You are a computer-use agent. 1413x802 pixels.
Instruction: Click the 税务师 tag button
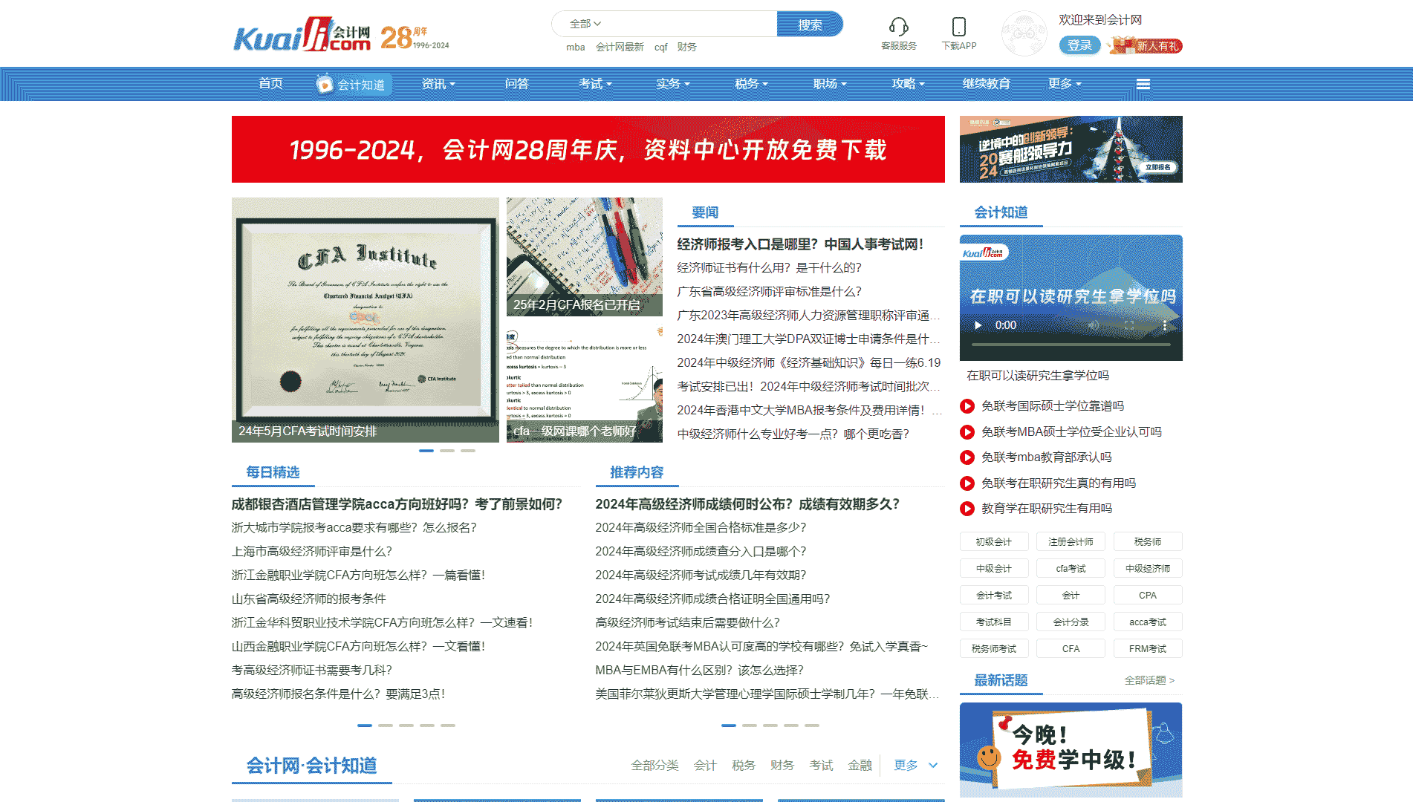click(x=1148, y=542)
